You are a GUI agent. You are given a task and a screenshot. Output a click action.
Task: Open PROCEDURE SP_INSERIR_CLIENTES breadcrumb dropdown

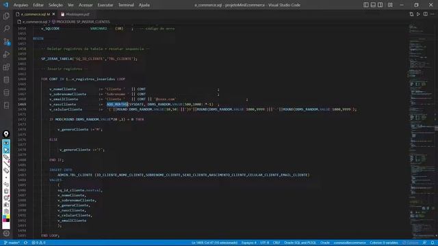click(81, 21)
